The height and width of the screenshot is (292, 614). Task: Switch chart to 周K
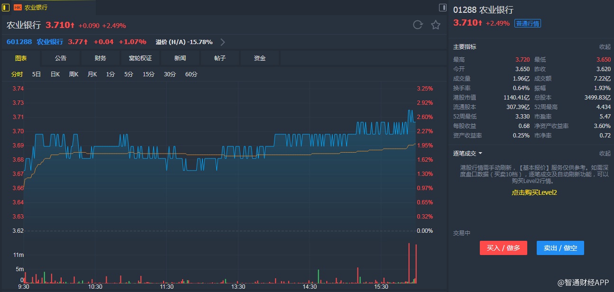click(73, 74)
